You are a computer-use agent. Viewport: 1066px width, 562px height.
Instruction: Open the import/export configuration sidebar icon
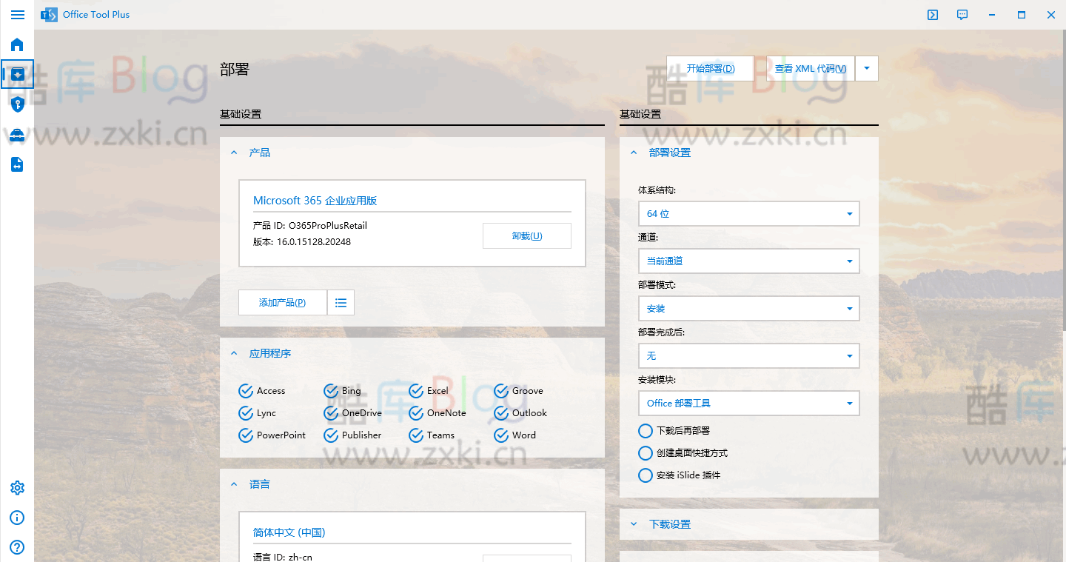pos(17,164)
